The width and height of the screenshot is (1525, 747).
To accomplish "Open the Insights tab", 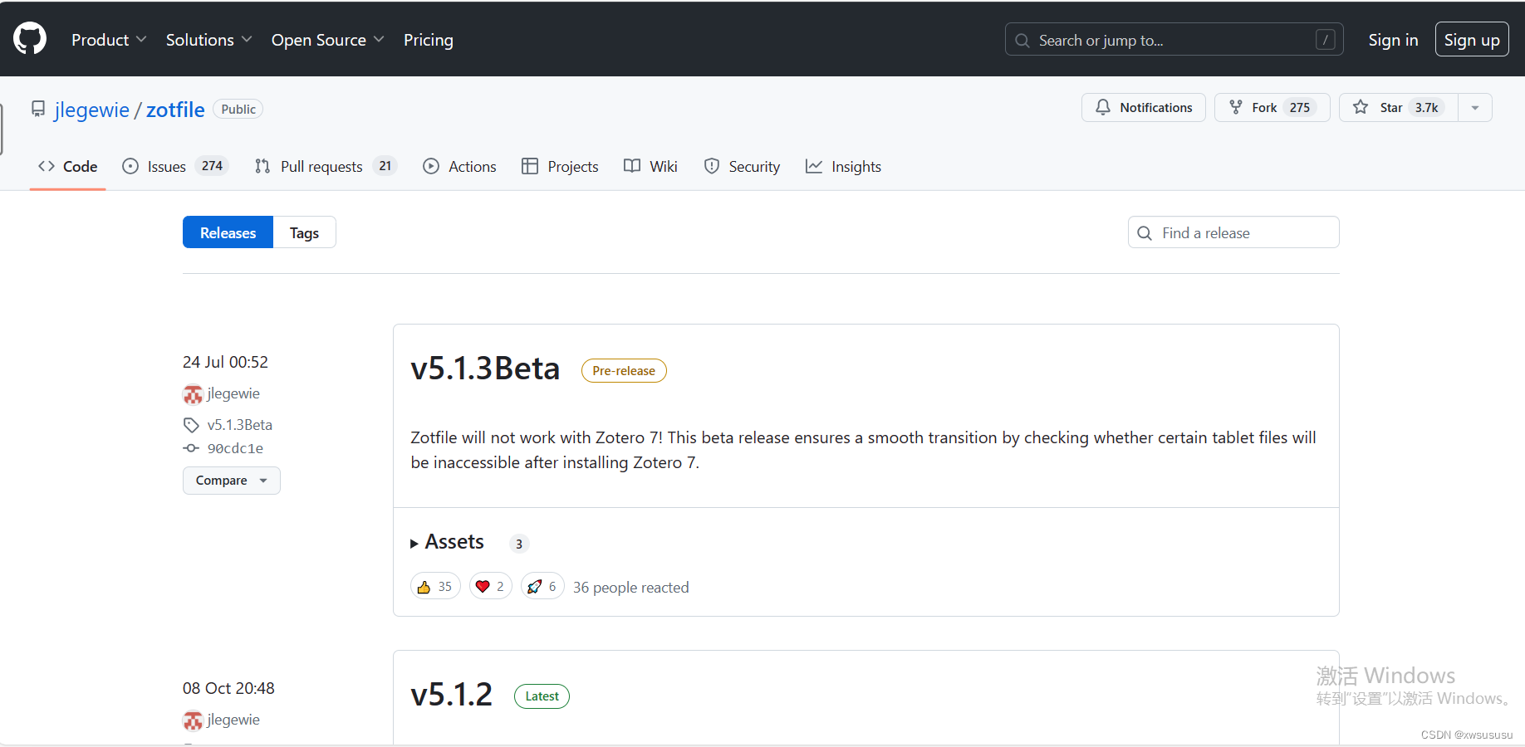I will (856, 166).
